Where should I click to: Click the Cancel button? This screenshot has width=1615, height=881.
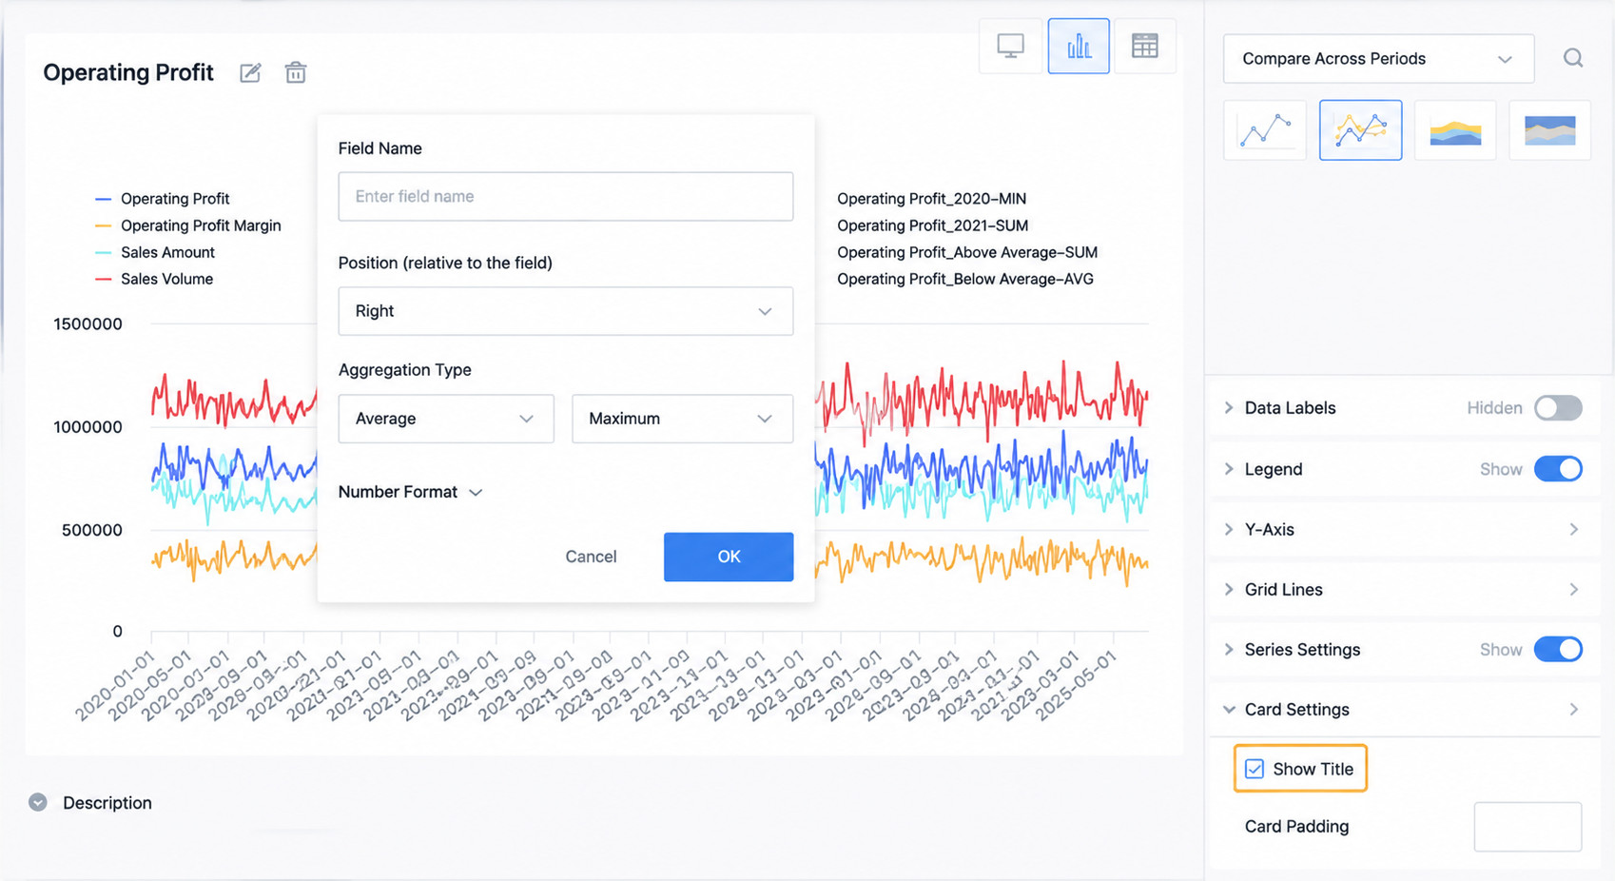click(591, 557)
